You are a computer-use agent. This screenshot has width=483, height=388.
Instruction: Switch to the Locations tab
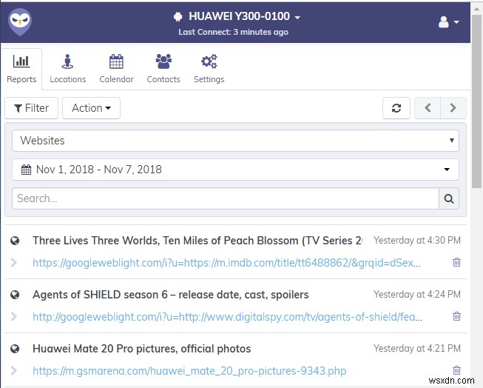[x=68, y=69]
